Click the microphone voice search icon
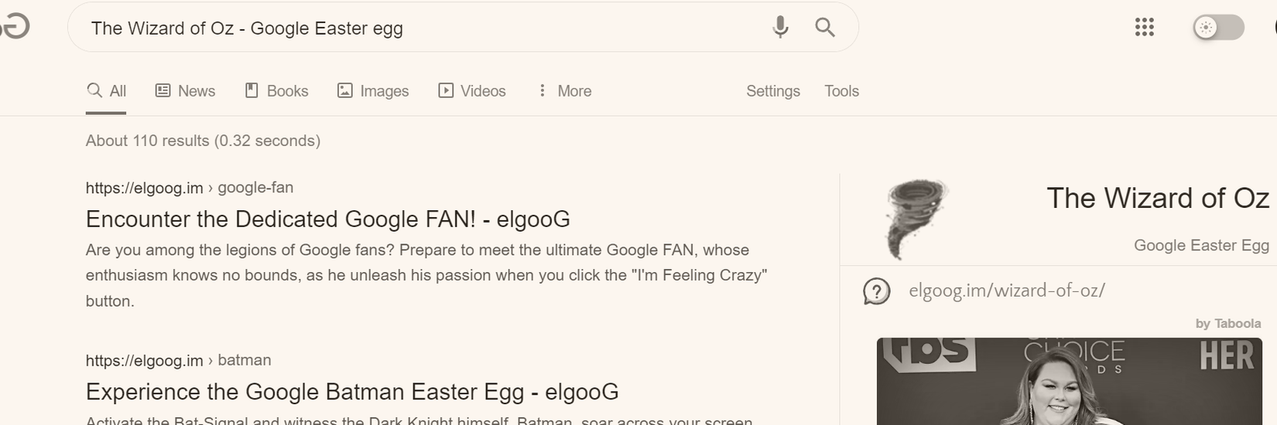 tap(780, 28)
